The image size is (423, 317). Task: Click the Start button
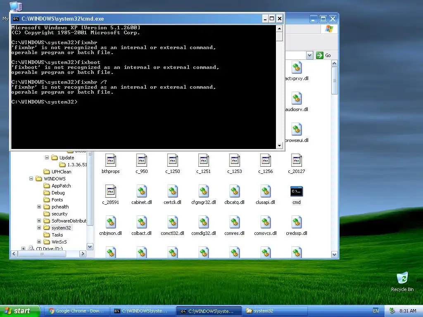tap(20, 311)
